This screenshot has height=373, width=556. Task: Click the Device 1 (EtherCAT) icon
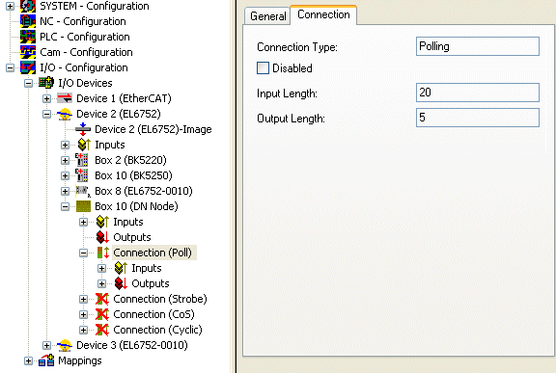pos(65,98)
